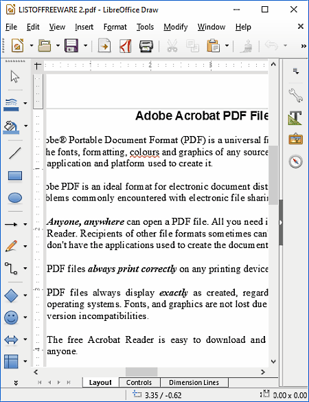The width and height of the screenshot is (309, 402).
Task: Click the Clone Formatting paintbrush icon
Action: pyautogui.click(x=246, y=46)
